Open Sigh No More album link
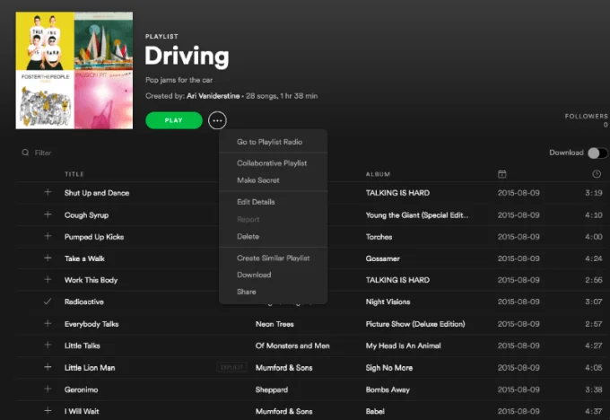This screenshot has width=610, height=420. pos(389,368)
